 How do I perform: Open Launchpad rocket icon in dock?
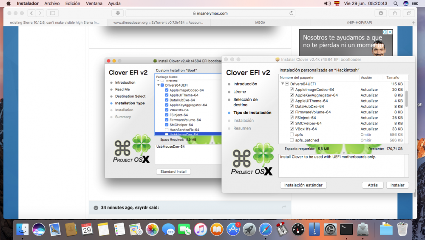249,229
